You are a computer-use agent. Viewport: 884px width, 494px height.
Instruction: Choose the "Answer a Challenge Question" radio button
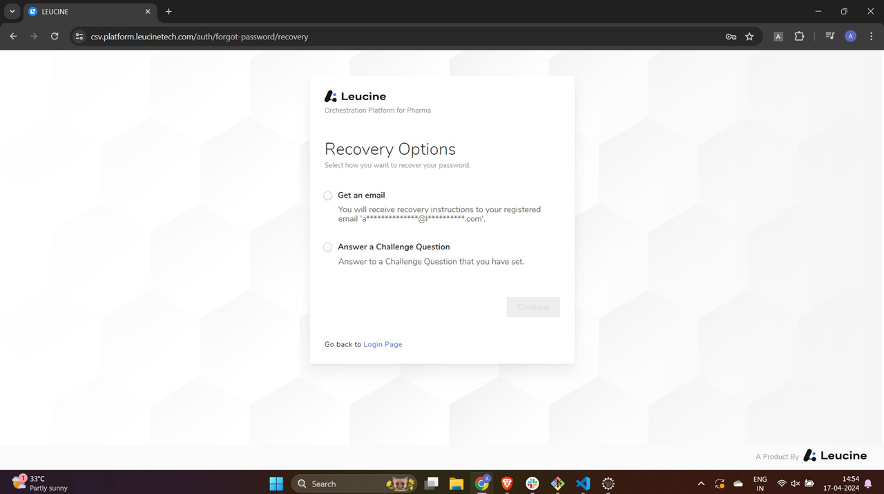pyautogui.click(x=328, y=247)
